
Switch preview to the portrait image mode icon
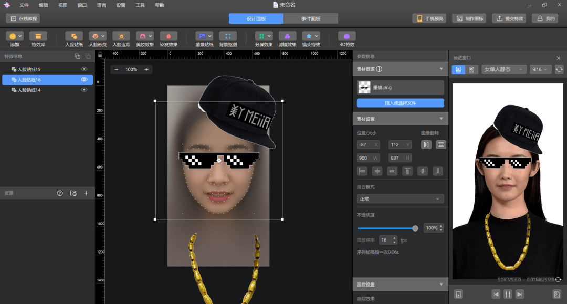[458, 69]
